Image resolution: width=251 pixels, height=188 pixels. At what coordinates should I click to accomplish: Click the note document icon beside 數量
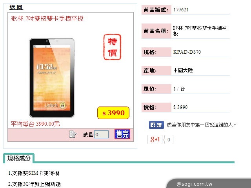(x=73, y=134)
